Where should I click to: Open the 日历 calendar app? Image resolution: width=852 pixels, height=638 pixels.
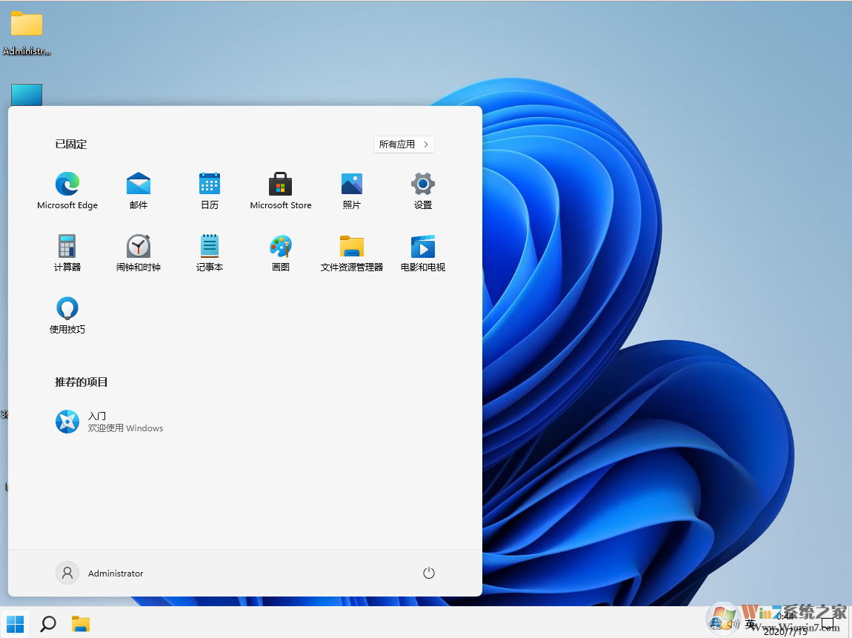[x=210, y=190]
